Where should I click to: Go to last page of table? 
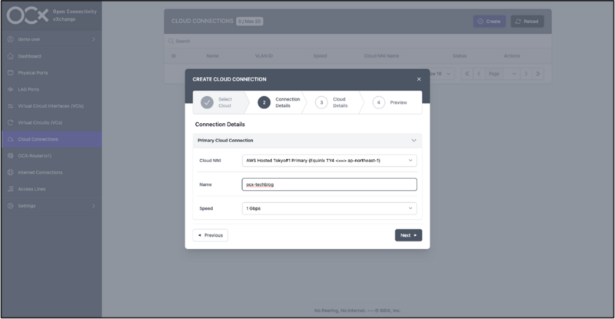[537, 74]
